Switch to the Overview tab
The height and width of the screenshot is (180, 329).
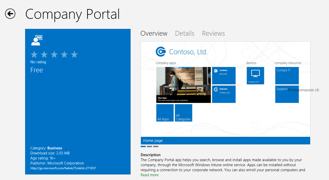click(x=154, y=33)
